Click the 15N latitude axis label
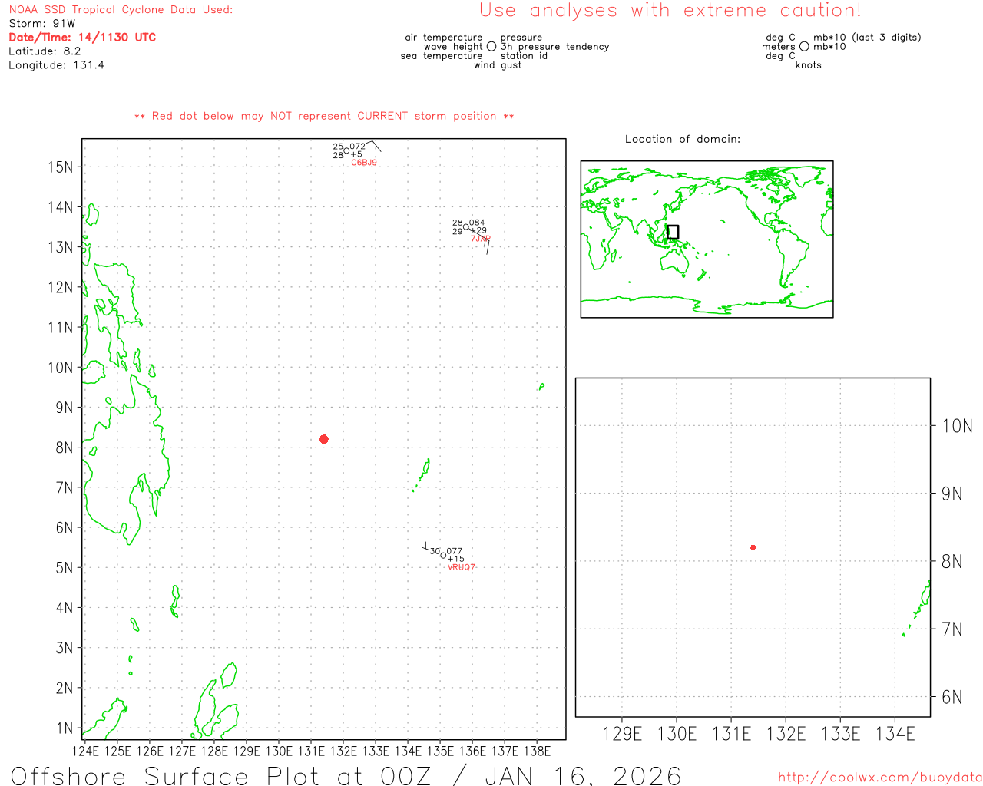 click(x=61, y=167)
